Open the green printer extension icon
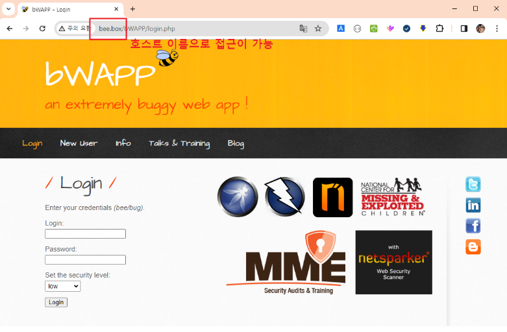This screenshot has height=332, width=507. click(x=374, y=29)
